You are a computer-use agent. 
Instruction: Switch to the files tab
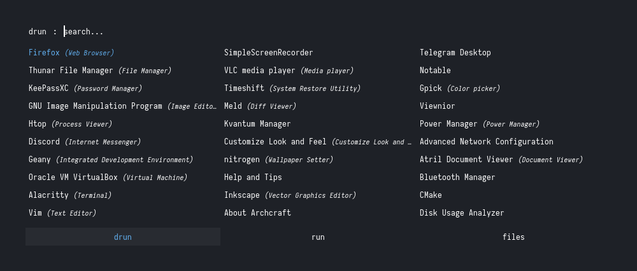click(x=513, y=237)
